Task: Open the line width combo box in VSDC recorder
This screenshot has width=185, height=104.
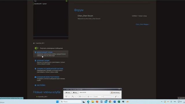Action: (x=98, y=96)
